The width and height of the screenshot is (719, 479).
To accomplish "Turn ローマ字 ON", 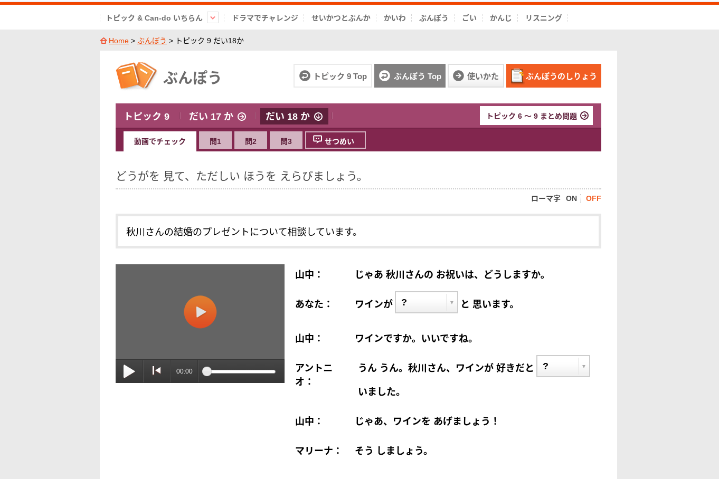I will (571, 198).
